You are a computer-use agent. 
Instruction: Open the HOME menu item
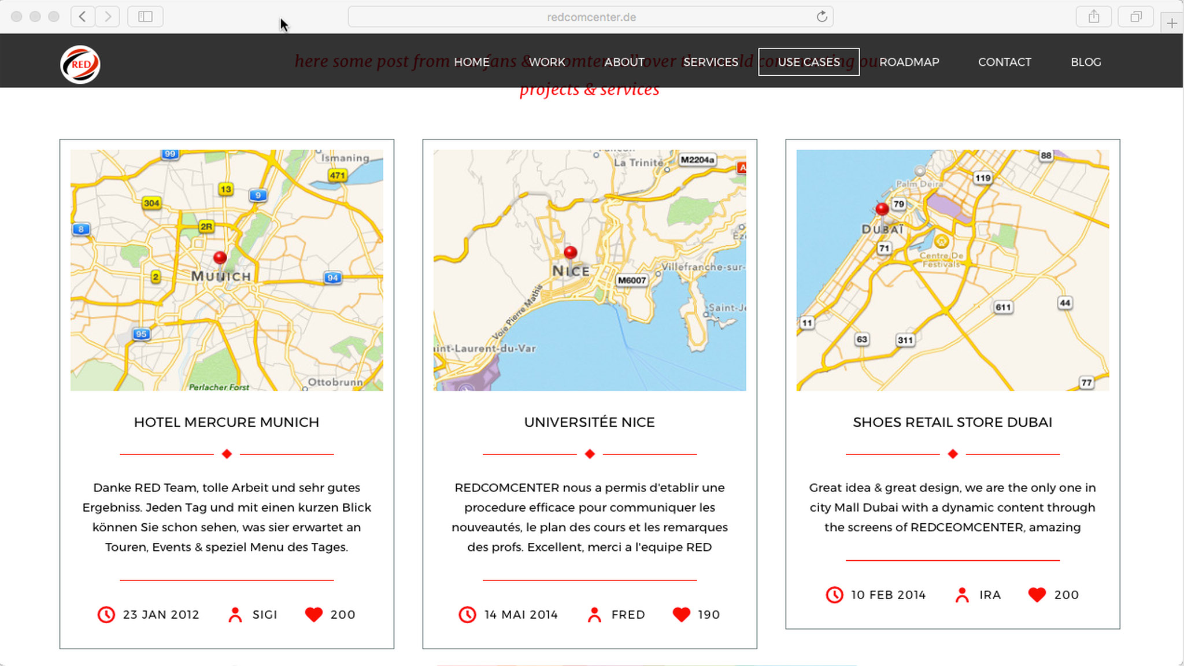pyautogui.click(x=472, y=62)
